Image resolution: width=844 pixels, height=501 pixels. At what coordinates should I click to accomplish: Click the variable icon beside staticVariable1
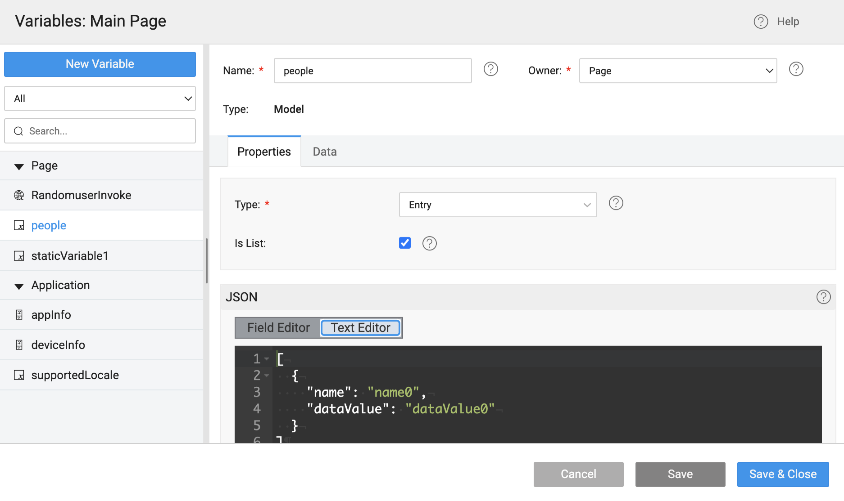pos(19,256)
